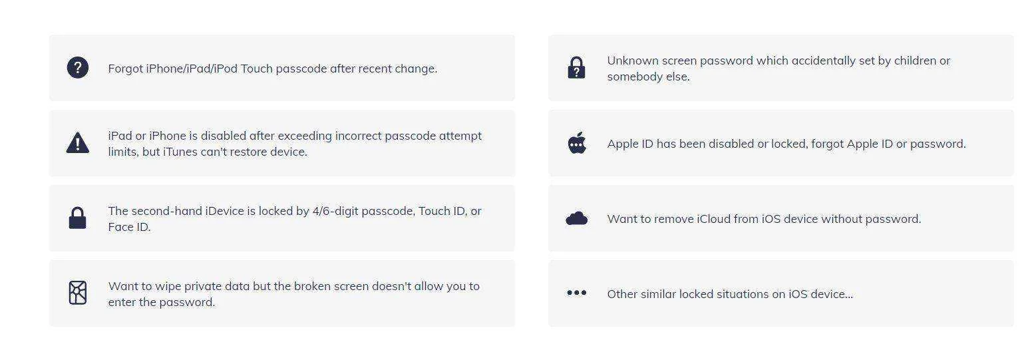This screenshot has height=342, width=1032.
Task: Select the forgot passcode after recent change text
Action: click(273, 69)
